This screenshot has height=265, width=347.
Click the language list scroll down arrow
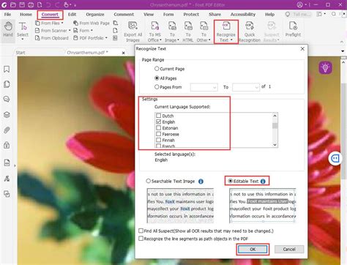(275, 145)
